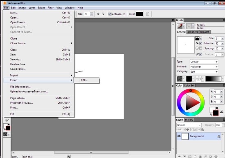225x158 pixels.
Task: Click the swap colors arrow in Color panel
Action: [x=211, y=114]
